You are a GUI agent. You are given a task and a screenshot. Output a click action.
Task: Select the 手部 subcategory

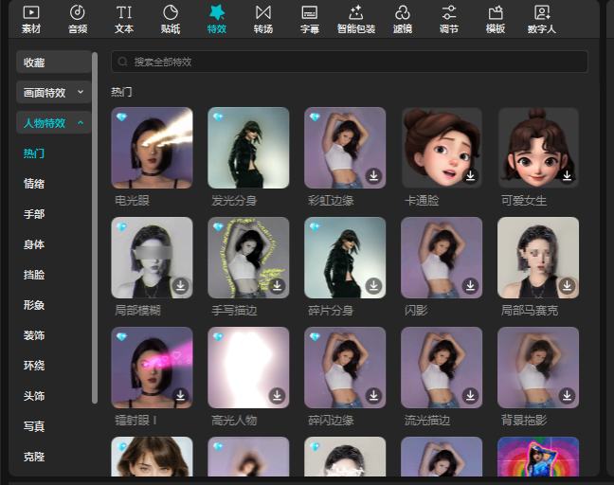point(34,214)
